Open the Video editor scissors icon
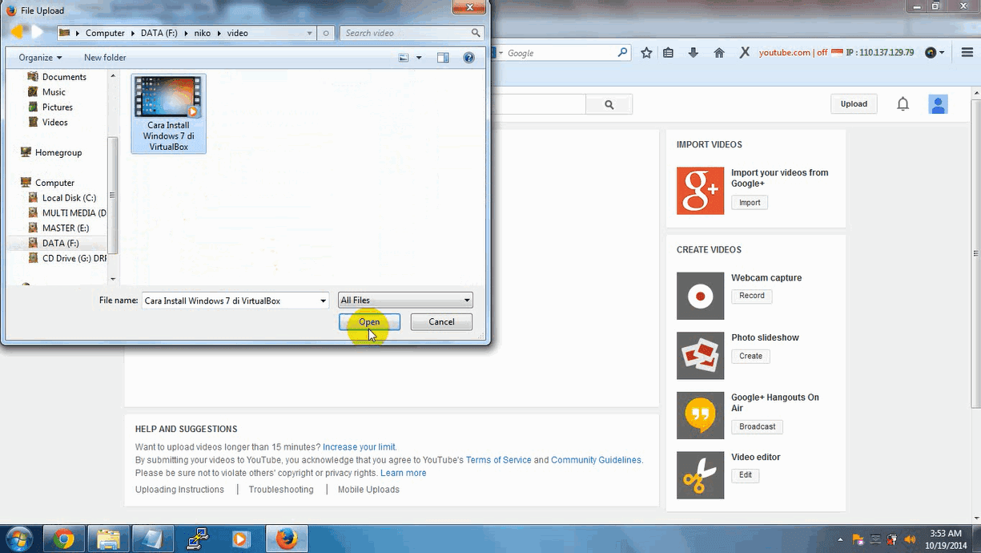 (700, 474)
